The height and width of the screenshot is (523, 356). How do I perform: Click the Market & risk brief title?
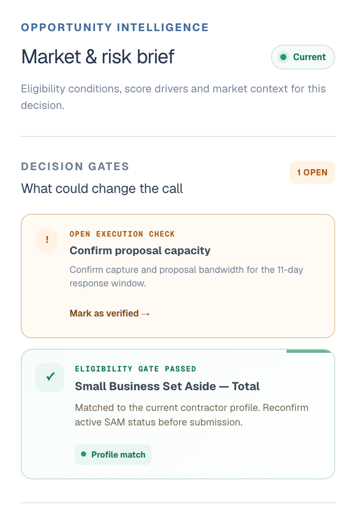(98, 57)
